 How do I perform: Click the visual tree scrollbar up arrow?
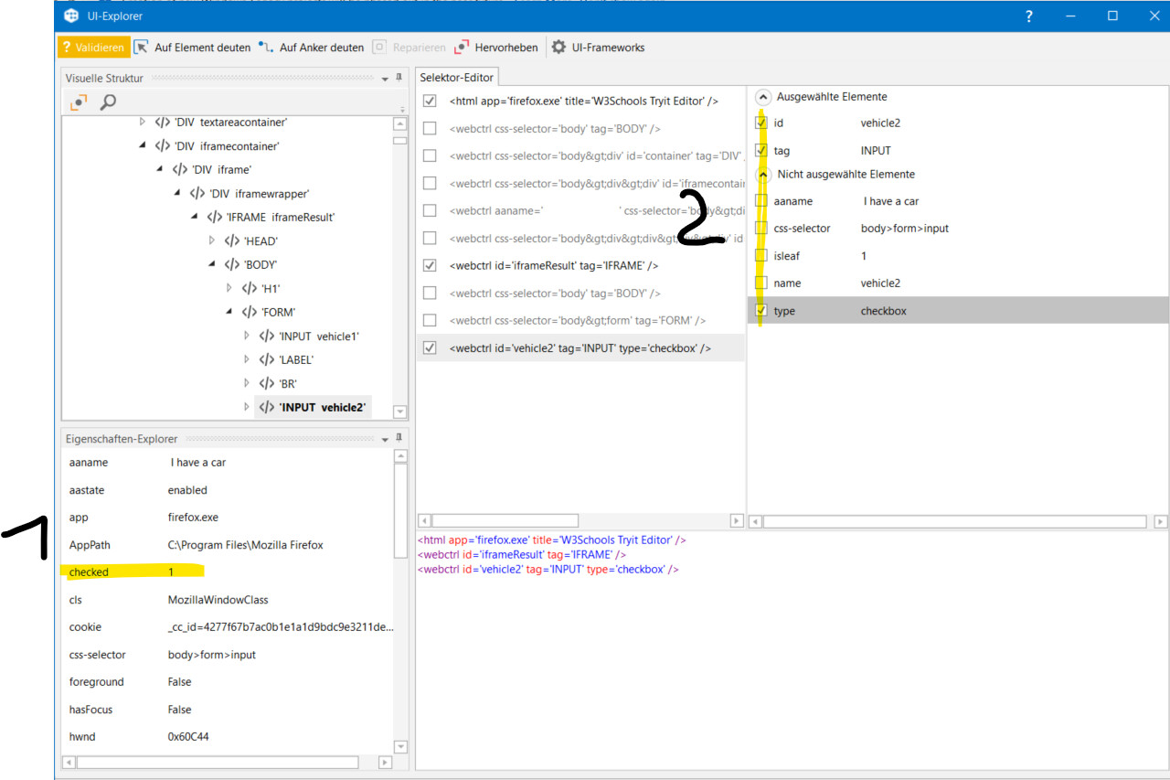pyautogui.click(x=399, y=123)
